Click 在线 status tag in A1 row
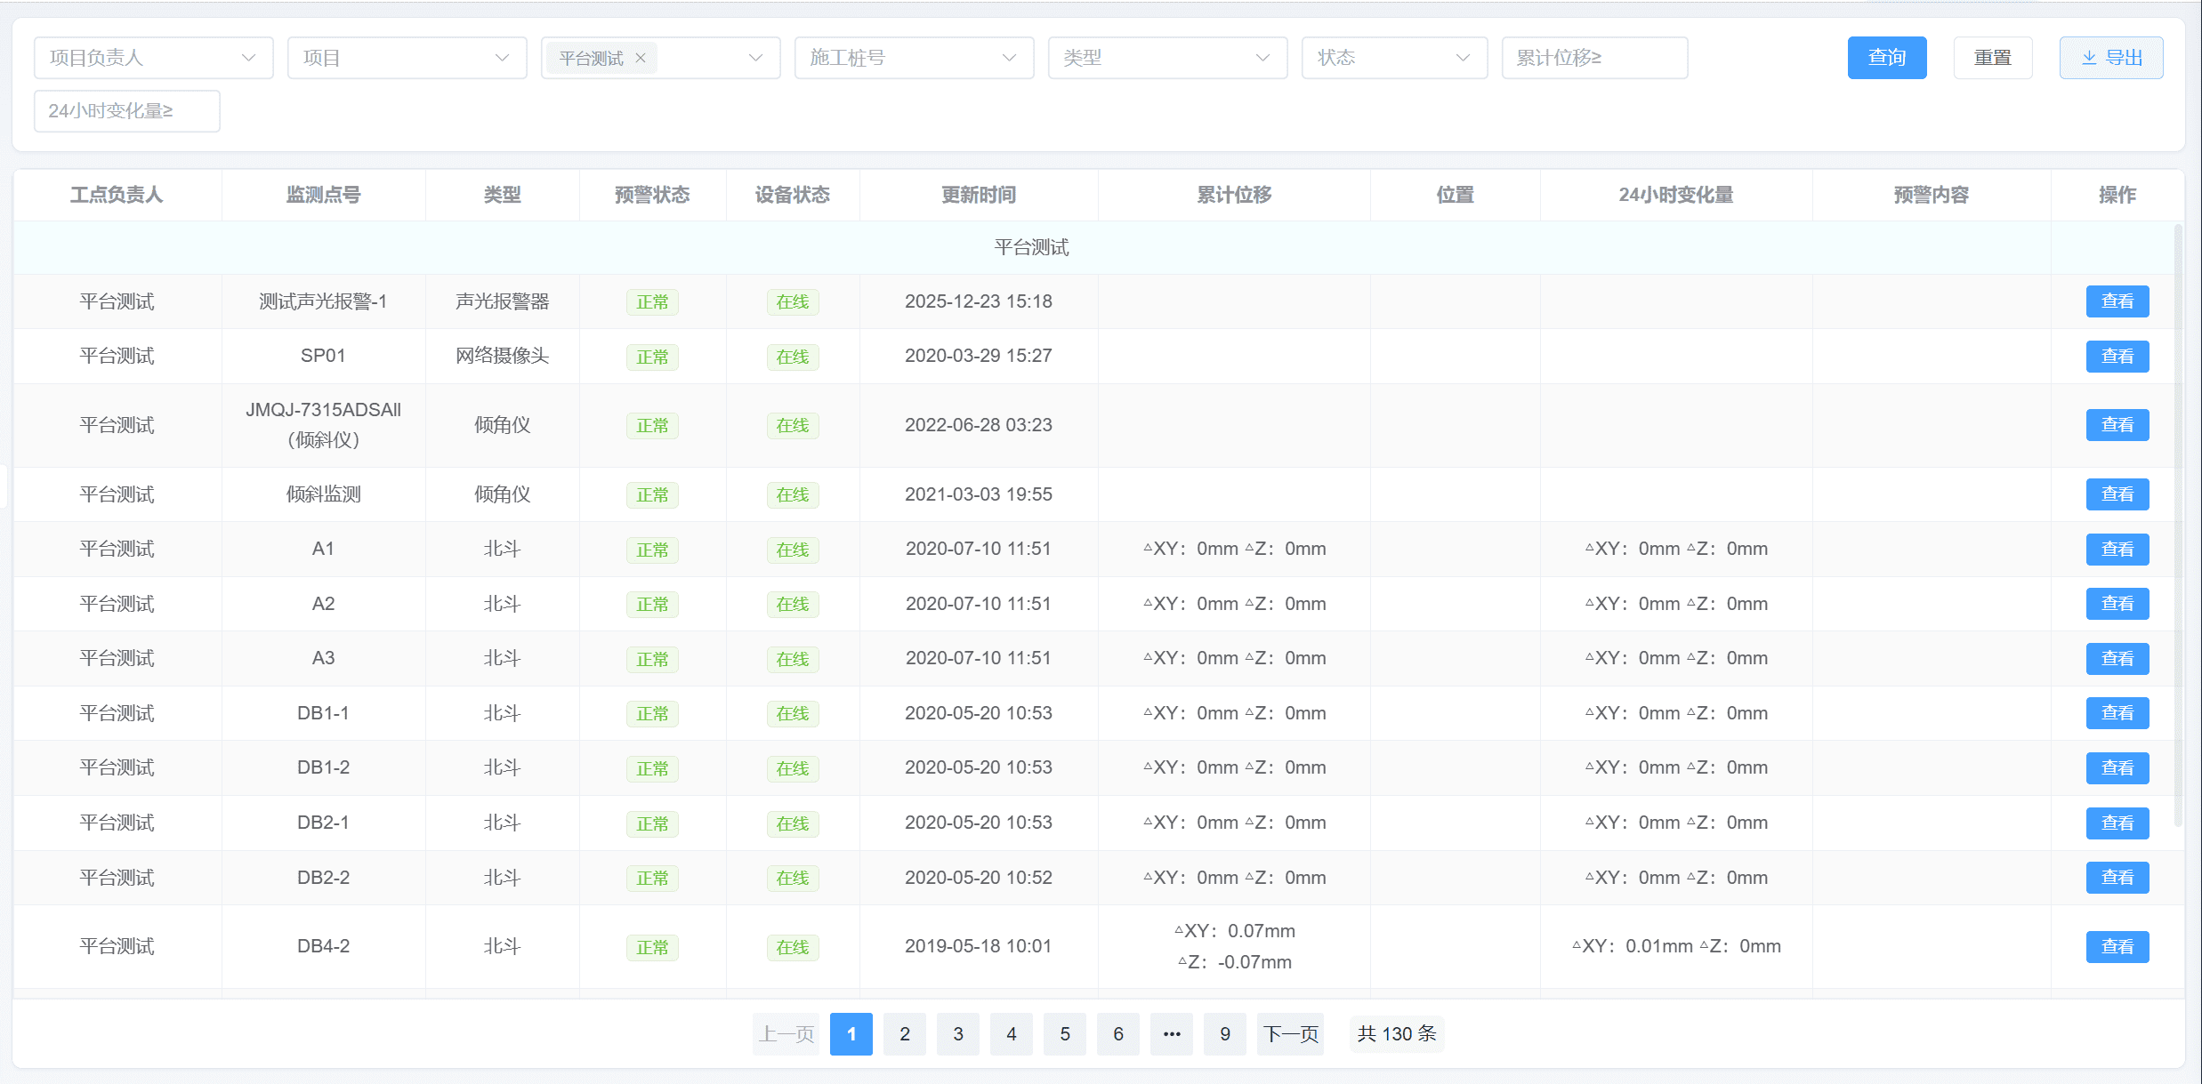 pyautogui.click(x=793, y=550)
